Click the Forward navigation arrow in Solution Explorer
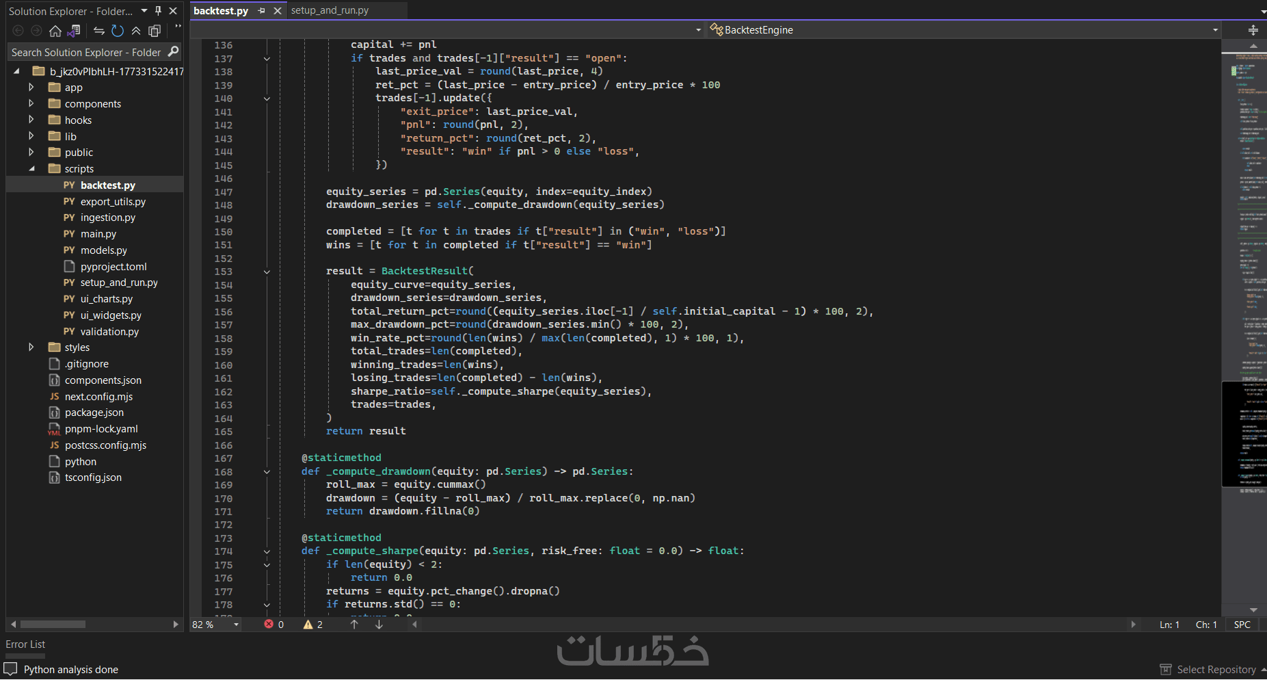Viewport: 1267px width, 680px height. click(x=37, y=31)
